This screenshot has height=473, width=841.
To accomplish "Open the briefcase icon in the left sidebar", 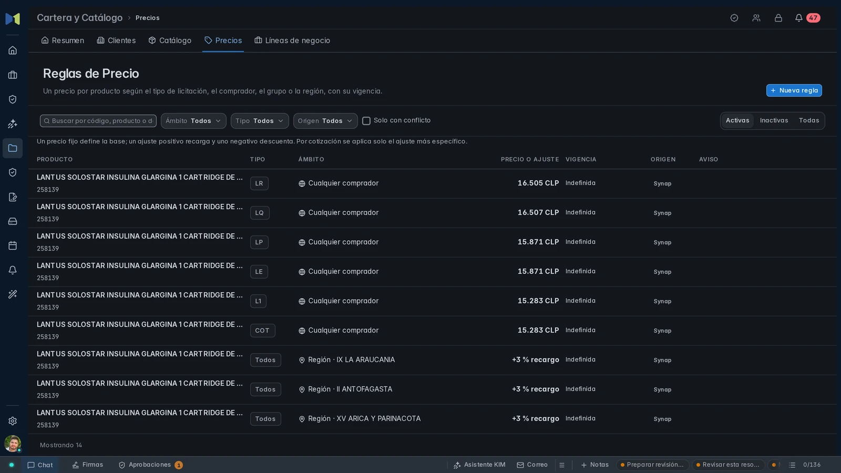I will pyautogui.click(x=13, y=75).
